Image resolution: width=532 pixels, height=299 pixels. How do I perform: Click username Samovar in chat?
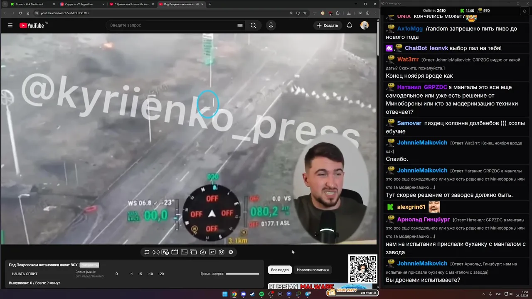(409, 123)
